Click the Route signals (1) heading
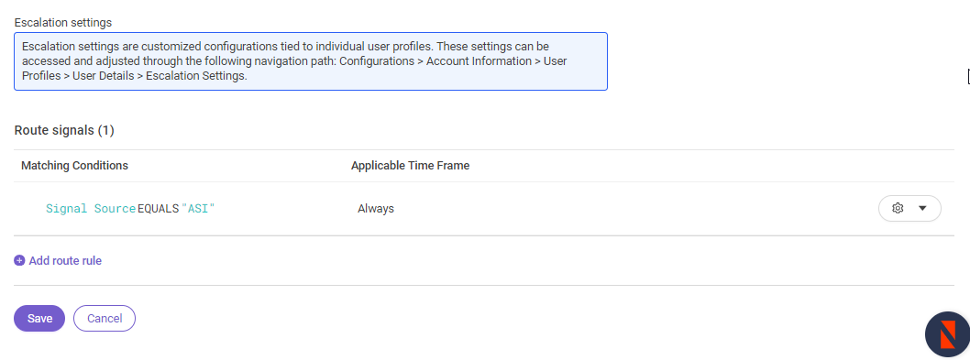 64,130
